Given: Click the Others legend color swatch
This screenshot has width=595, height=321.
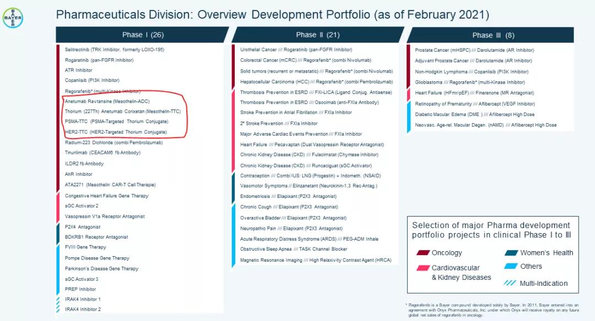Looking at the screenshot, I should click(511, 266).
